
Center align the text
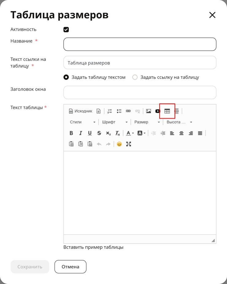[181, 133]
